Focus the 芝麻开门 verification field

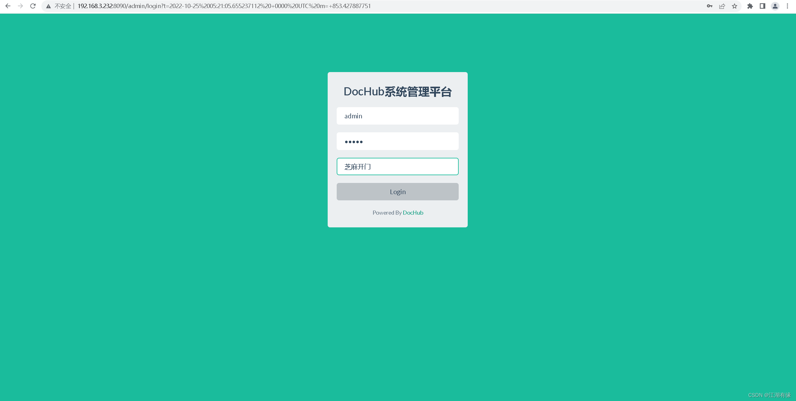tap(397, 166)
